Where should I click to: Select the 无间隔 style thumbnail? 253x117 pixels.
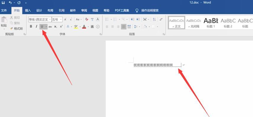click(194, 23)
